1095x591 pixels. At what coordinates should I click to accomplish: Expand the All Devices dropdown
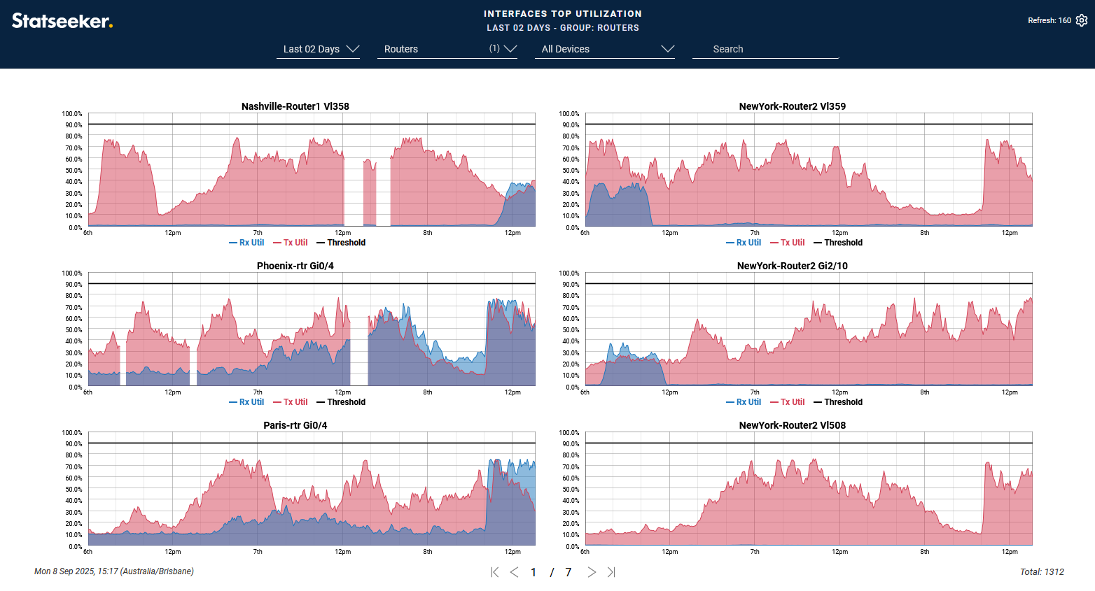coord(604,49)
